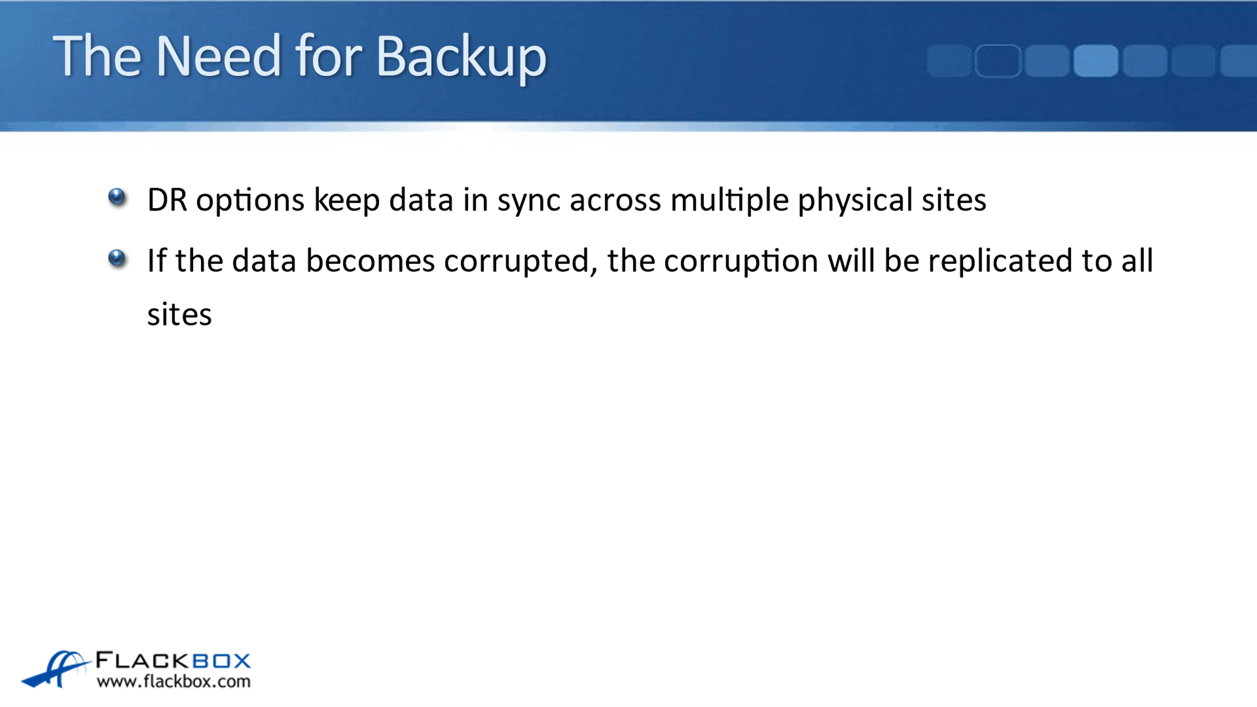Click the wrapped word "sites" on last line

pos(179,315)
